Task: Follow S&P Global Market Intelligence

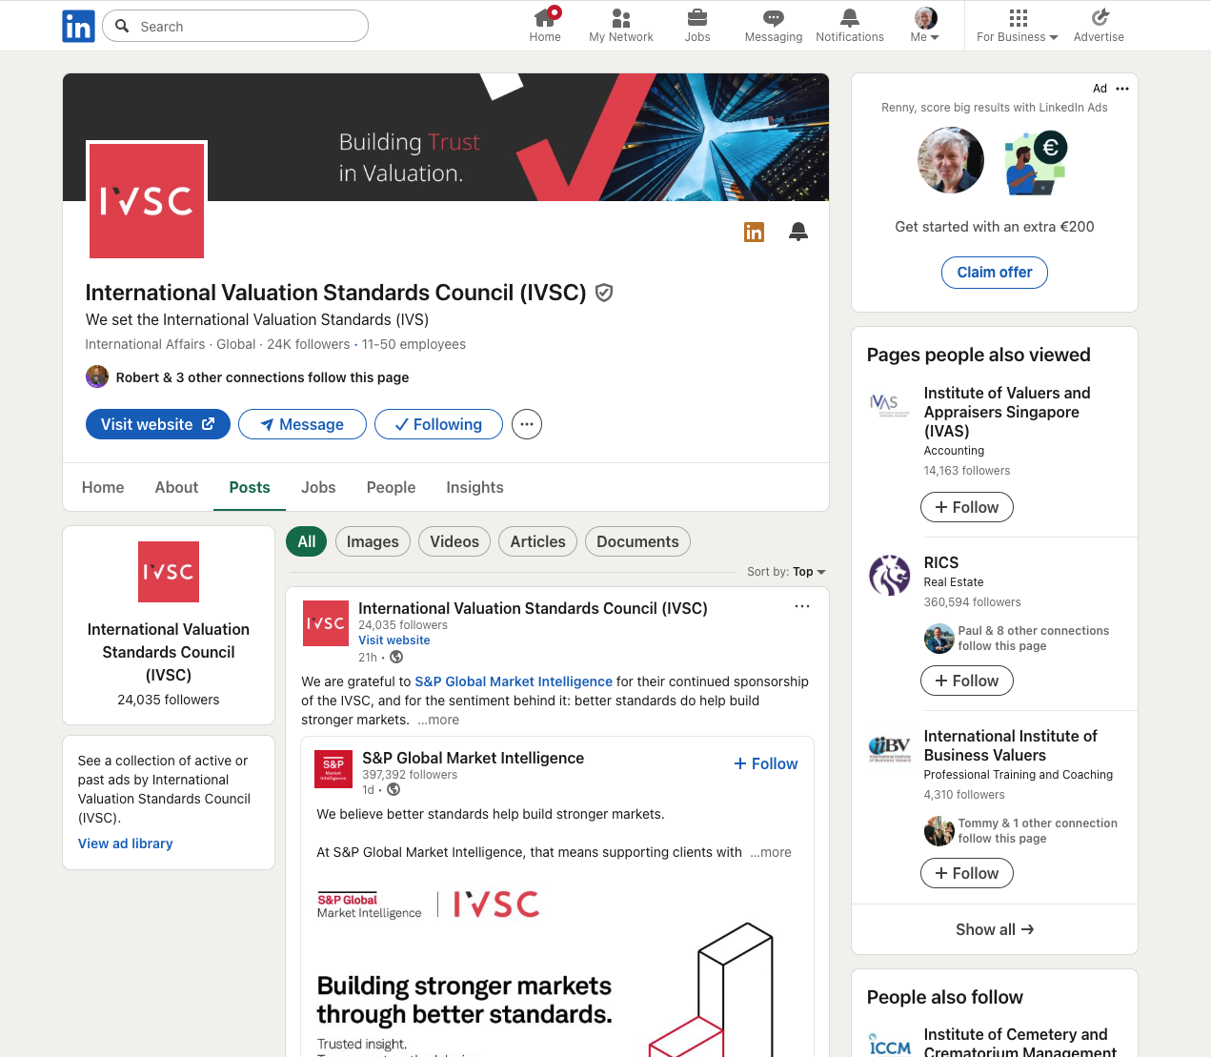Action: 766,763
